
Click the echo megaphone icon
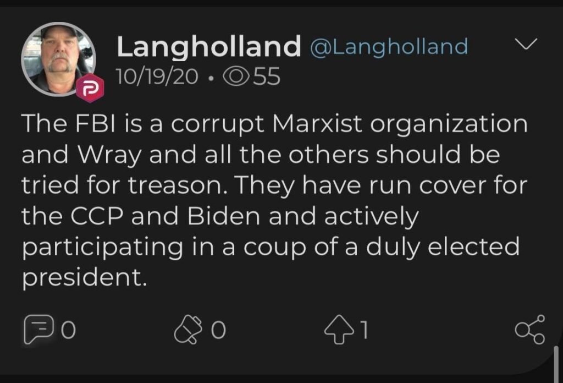pos(185,330)
